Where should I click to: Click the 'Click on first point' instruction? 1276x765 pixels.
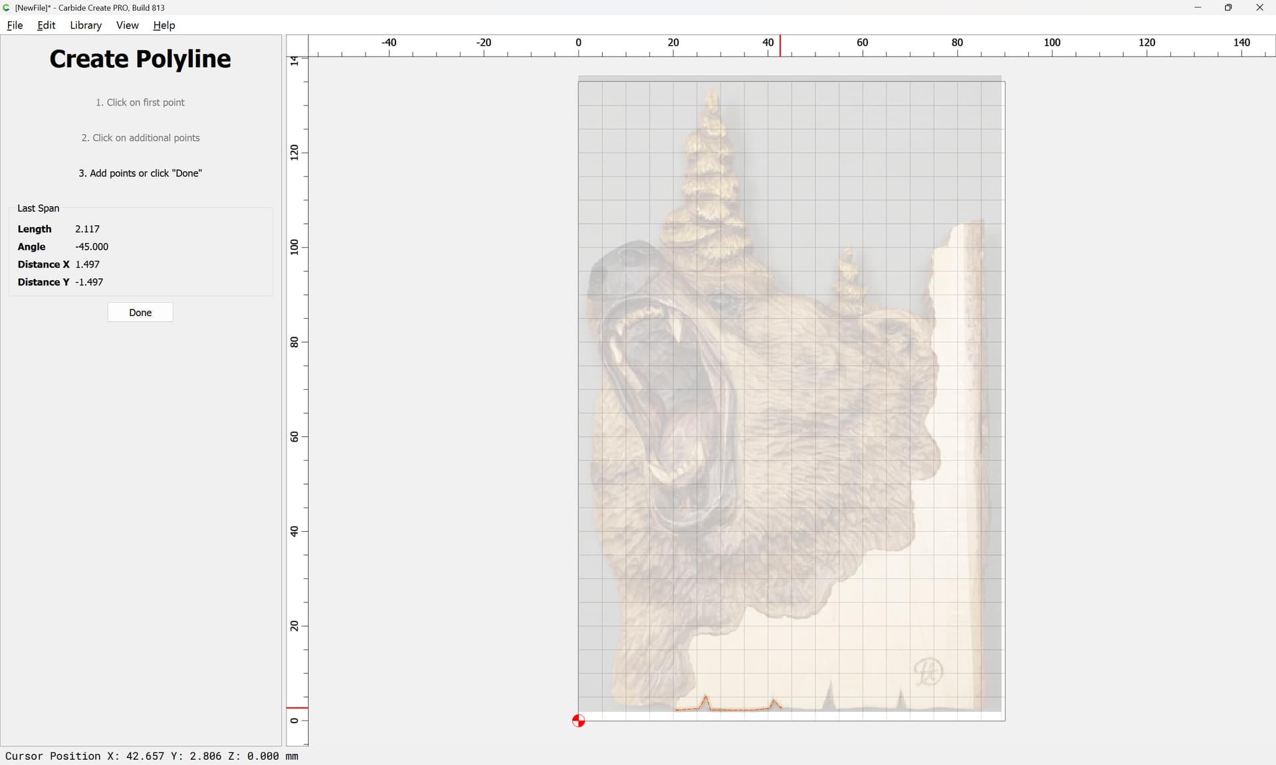coord(140,102)
